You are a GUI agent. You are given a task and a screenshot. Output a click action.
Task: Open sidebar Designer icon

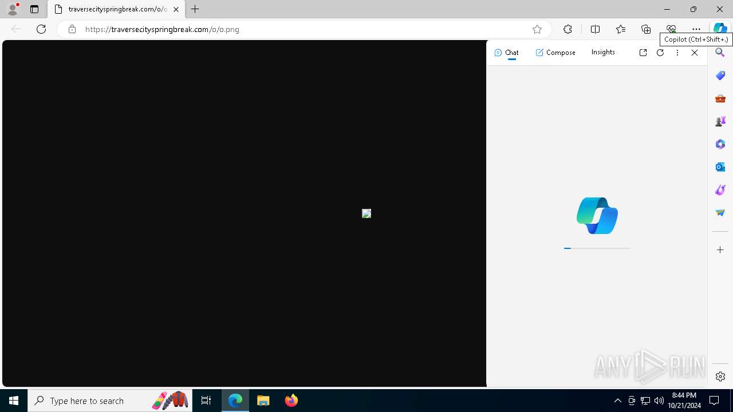tap(720, 190)
